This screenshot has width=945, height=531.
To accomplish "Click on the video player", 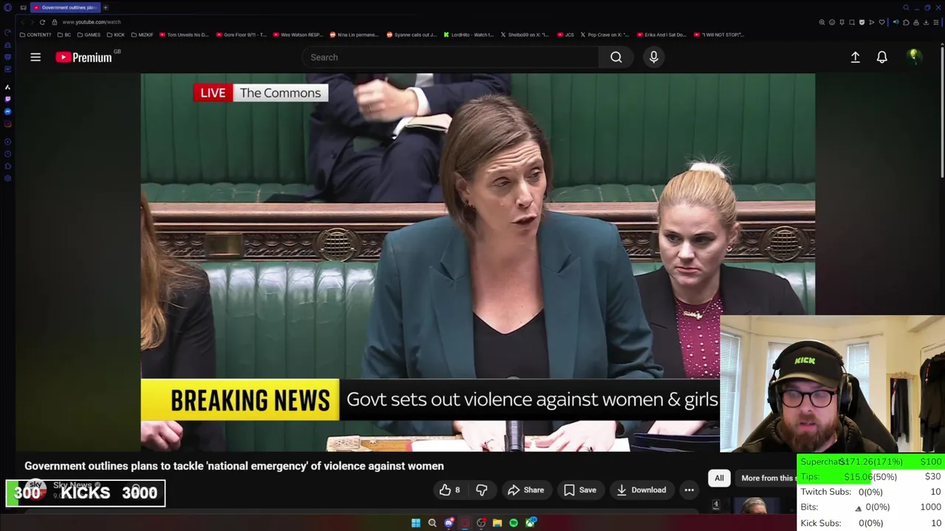I will point(478,262).
